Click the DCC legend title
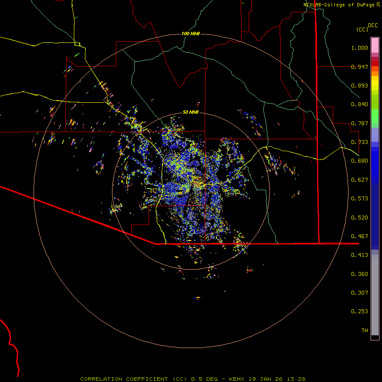The width and height of the screenshot is (382, 382). coord(373,25)
